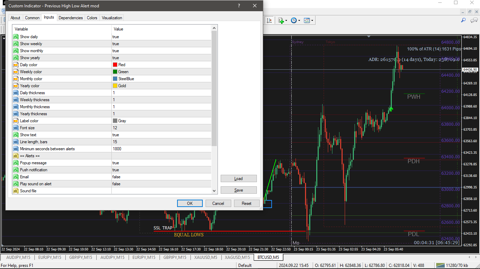Expand the periods dropdown arrow
The image size is (480, 269).
click(x=299, y=20)
